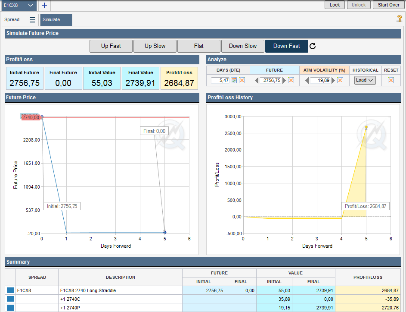The image size is (406, 312).
Task: Click the Days (DTE) input field
Action: pyautogui.click(x=220, y=80)
